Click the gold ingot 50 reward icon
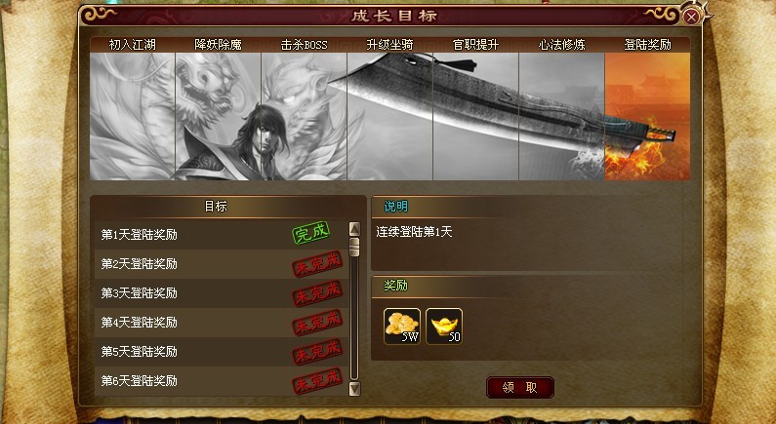This screenshot has height=424, width=776. click(444, 327)
